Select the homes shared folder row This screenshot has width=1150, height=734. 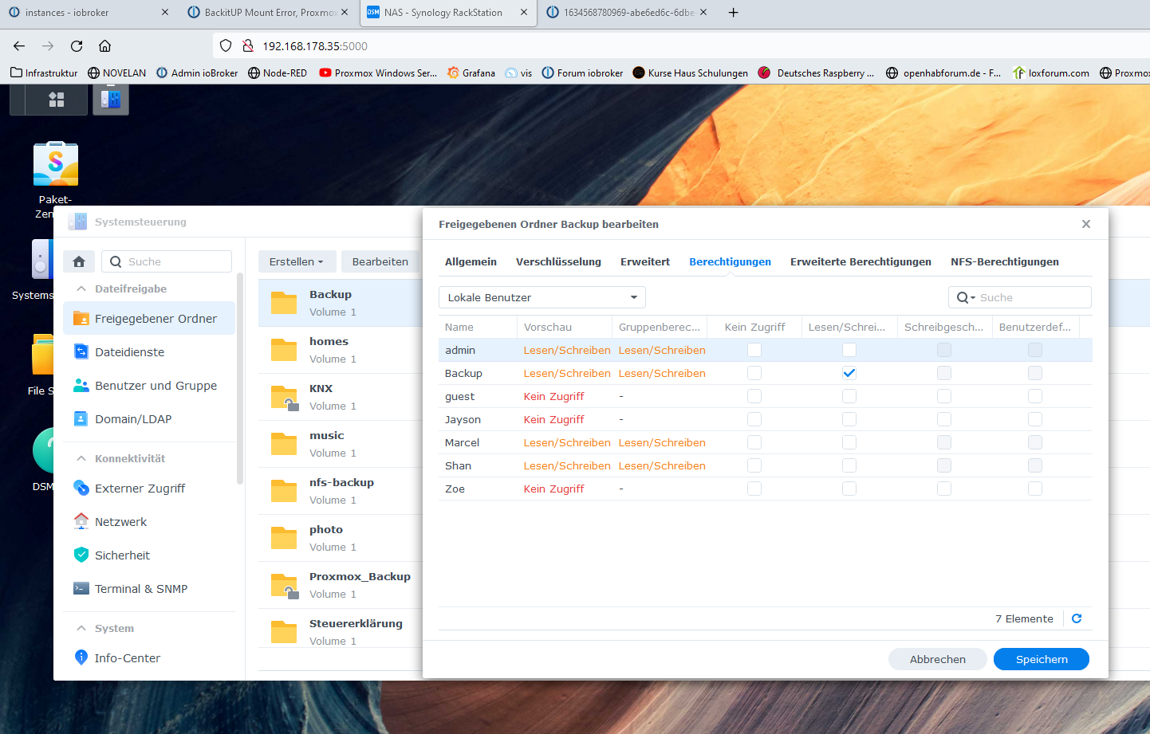click(x=341, y=350)
